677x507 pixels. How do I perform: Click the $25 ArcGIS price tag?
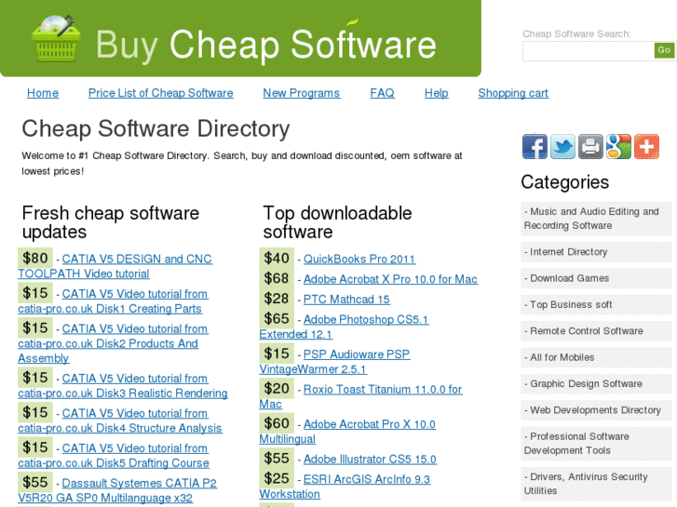(x=277, y=478)
